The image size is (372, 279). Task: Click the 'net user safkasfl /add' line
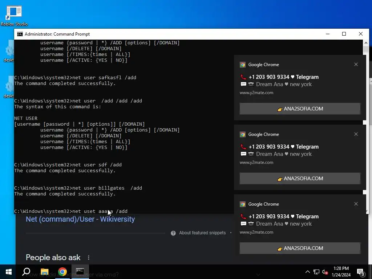[x=75, y=78]
